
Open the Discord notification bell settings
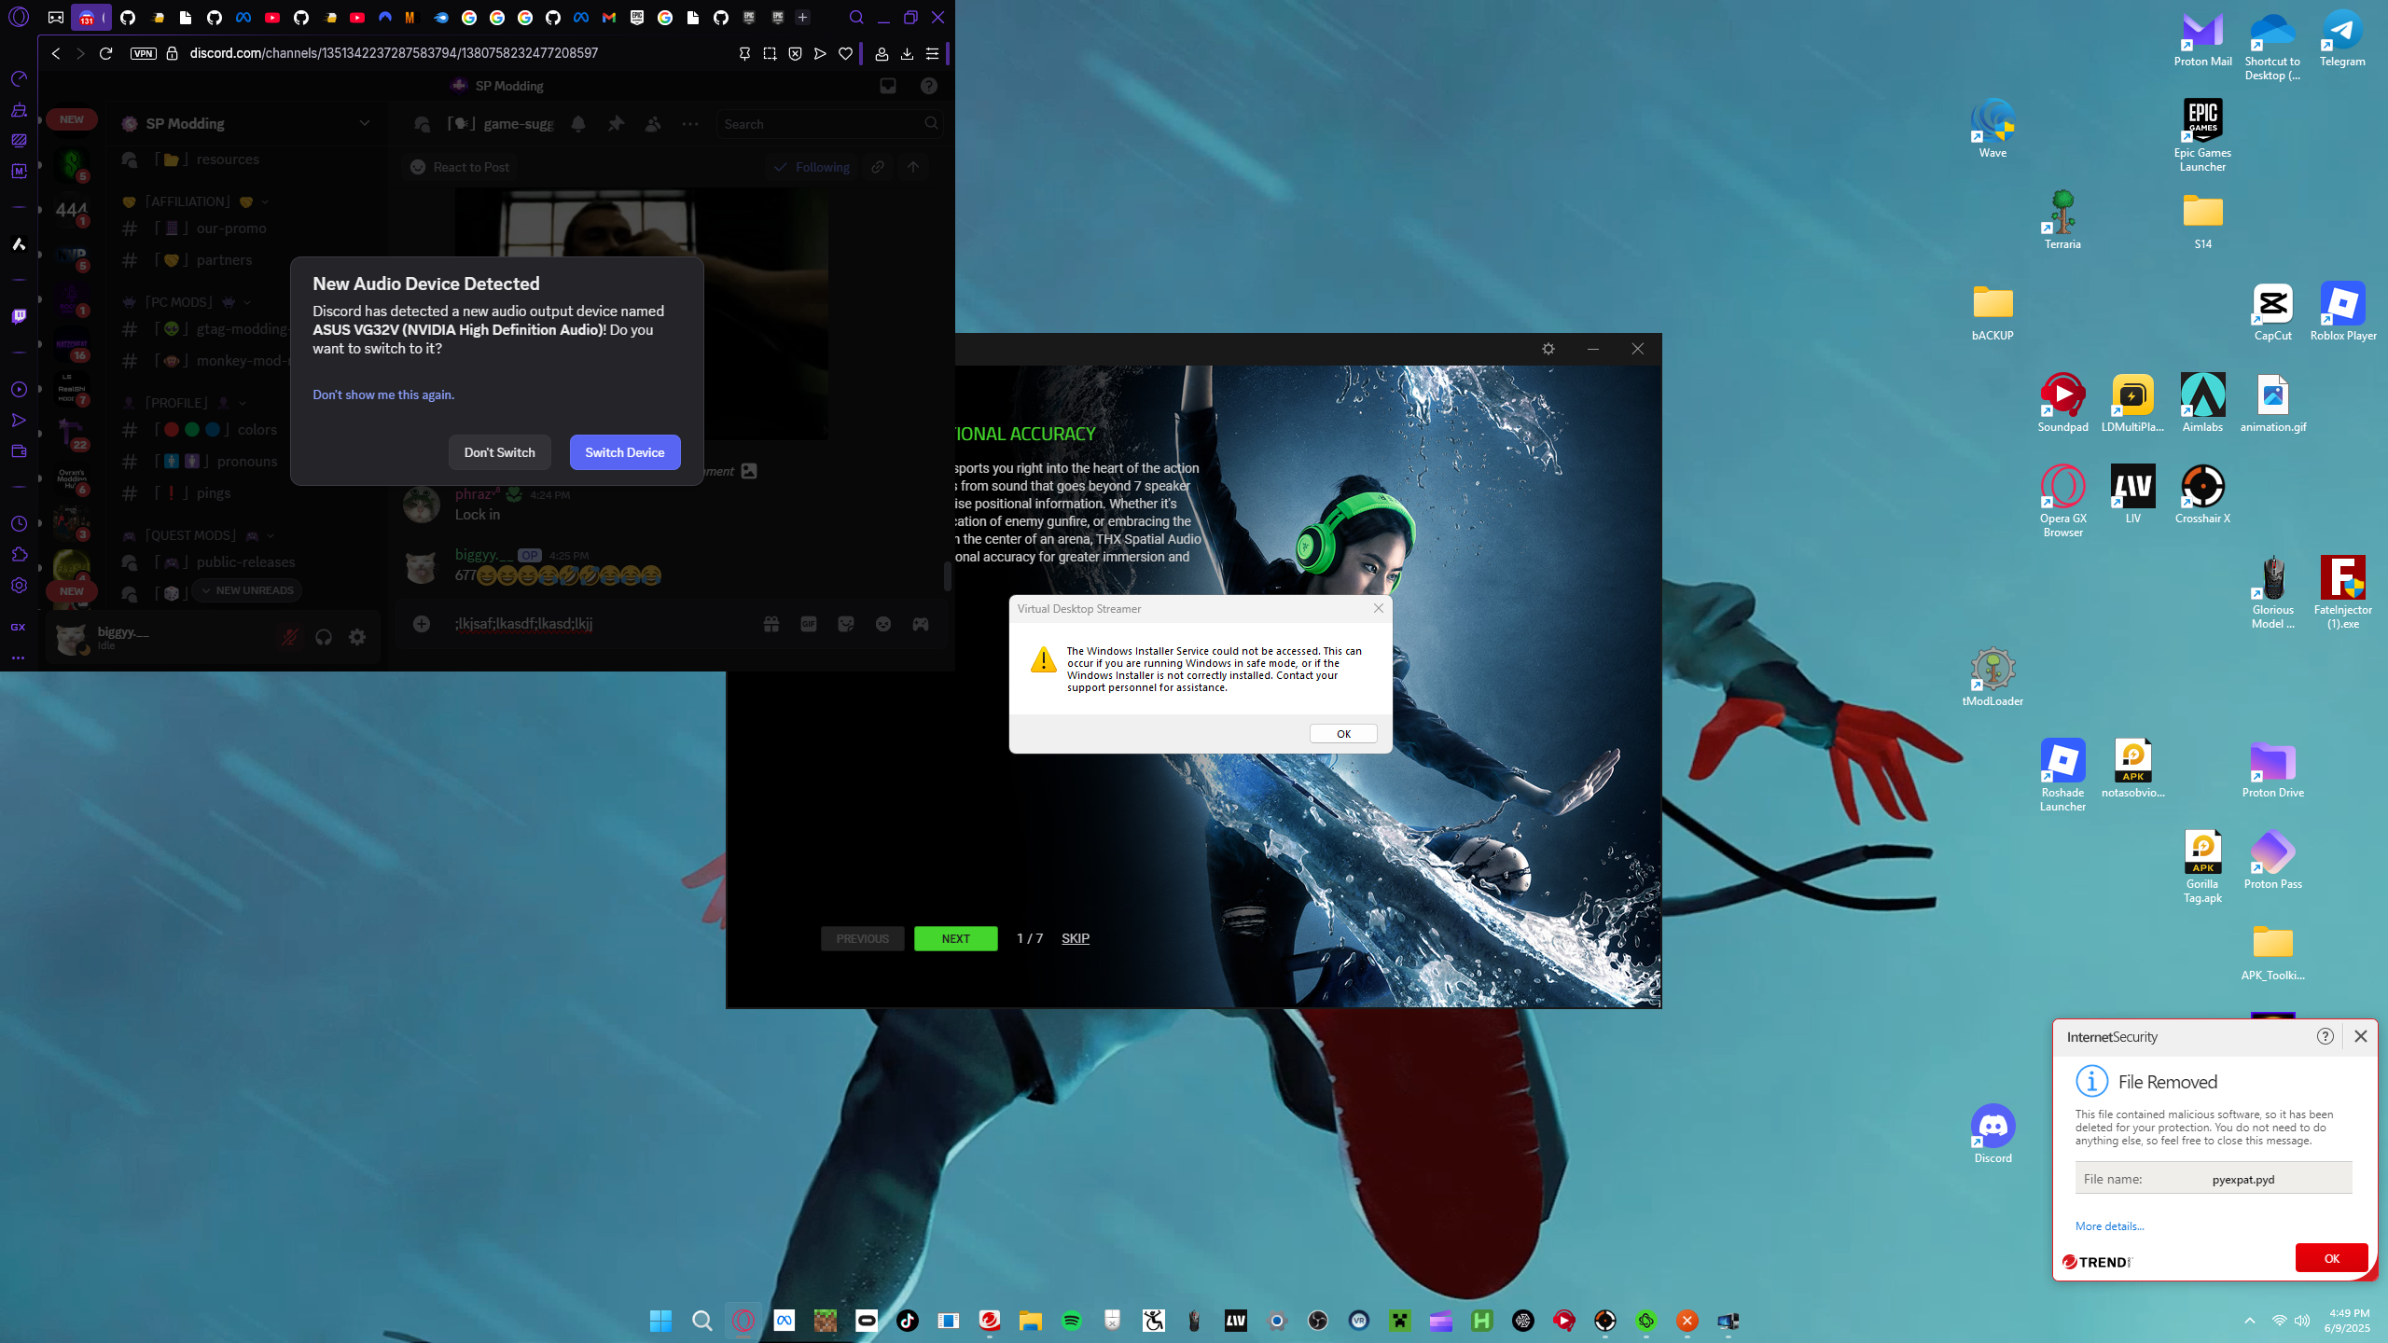click(578, 124)
